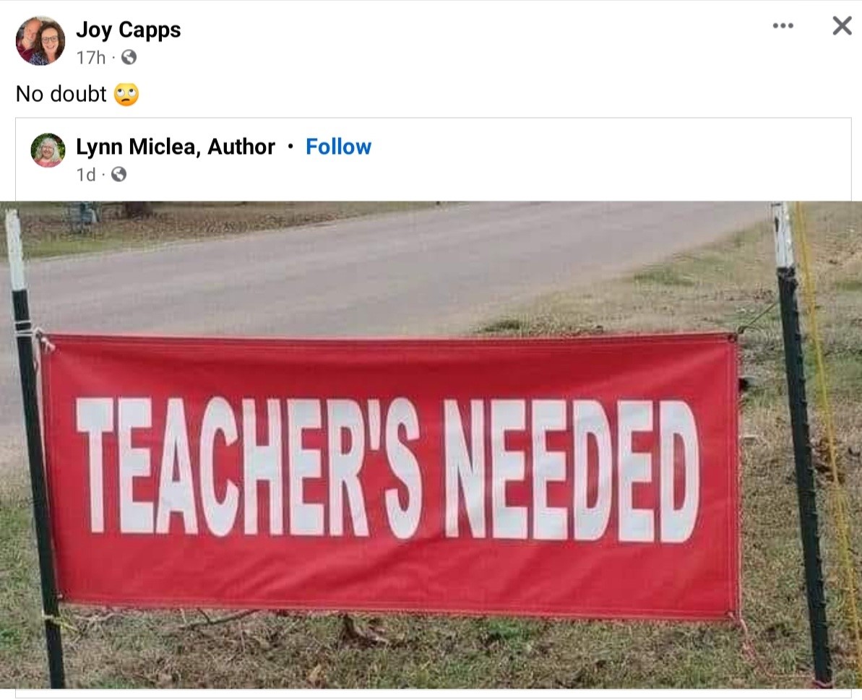Visit the Lynn Miclea, Author page link
This screenshot has width=862, height=700.
176,147
